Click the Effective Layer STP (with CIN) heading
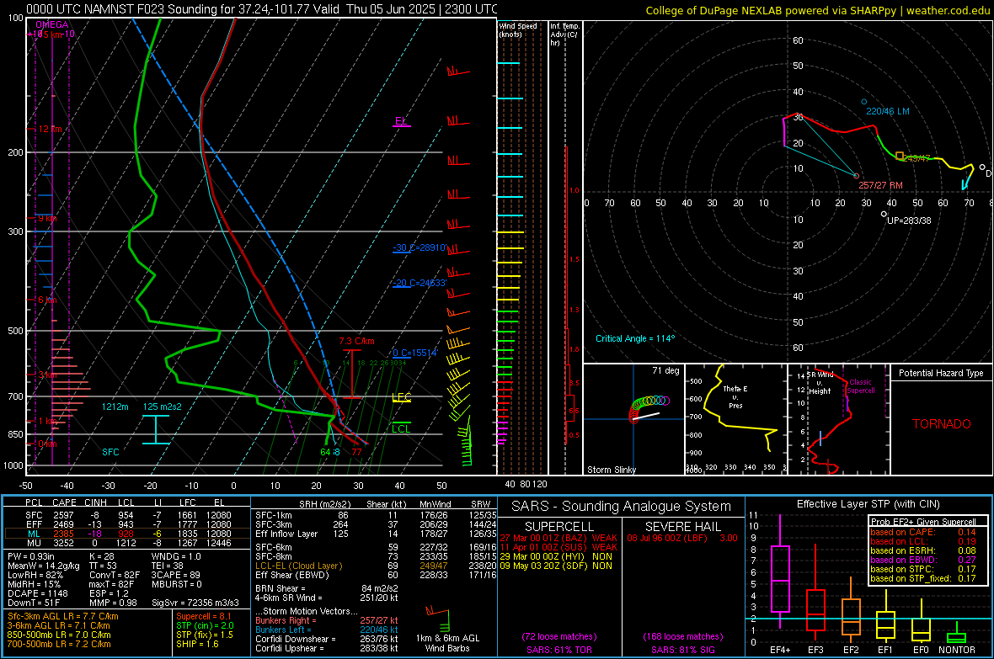The image size is (994, 659). click(x=868, y=504)
